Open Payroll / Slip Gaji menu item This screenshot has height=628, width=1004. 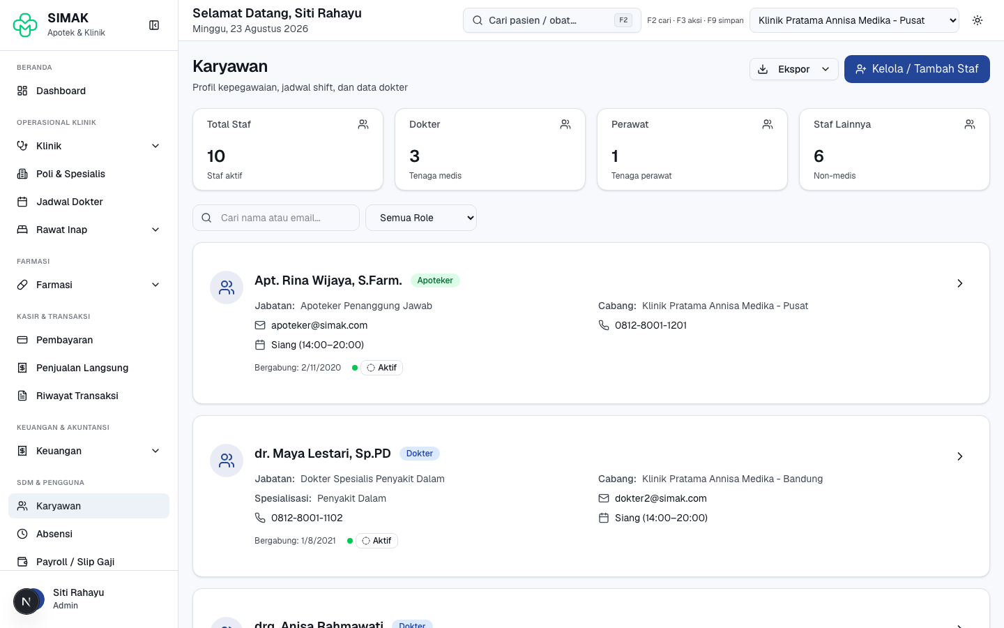click(x=89, y=562)
